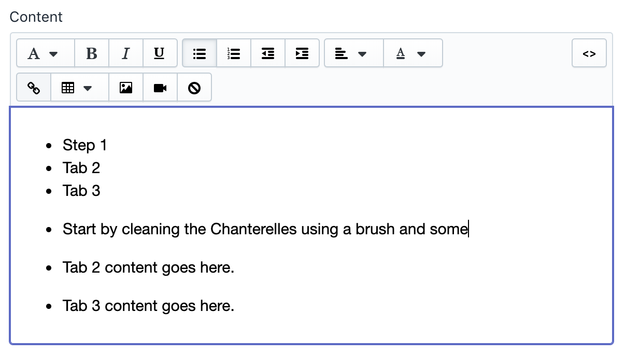625x354 pixels.
Task: Insert a video
Action: [x=160, y=88]
